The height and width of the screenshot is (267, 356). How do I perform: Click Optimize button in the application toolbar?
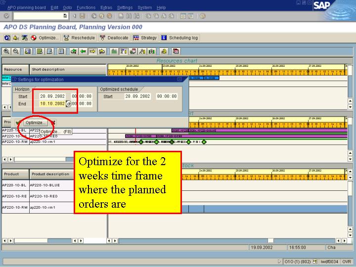coord(45,38)
